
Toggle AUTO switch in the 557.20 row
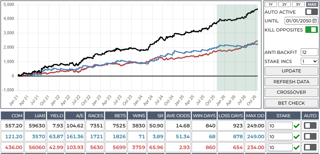(310, 126)
